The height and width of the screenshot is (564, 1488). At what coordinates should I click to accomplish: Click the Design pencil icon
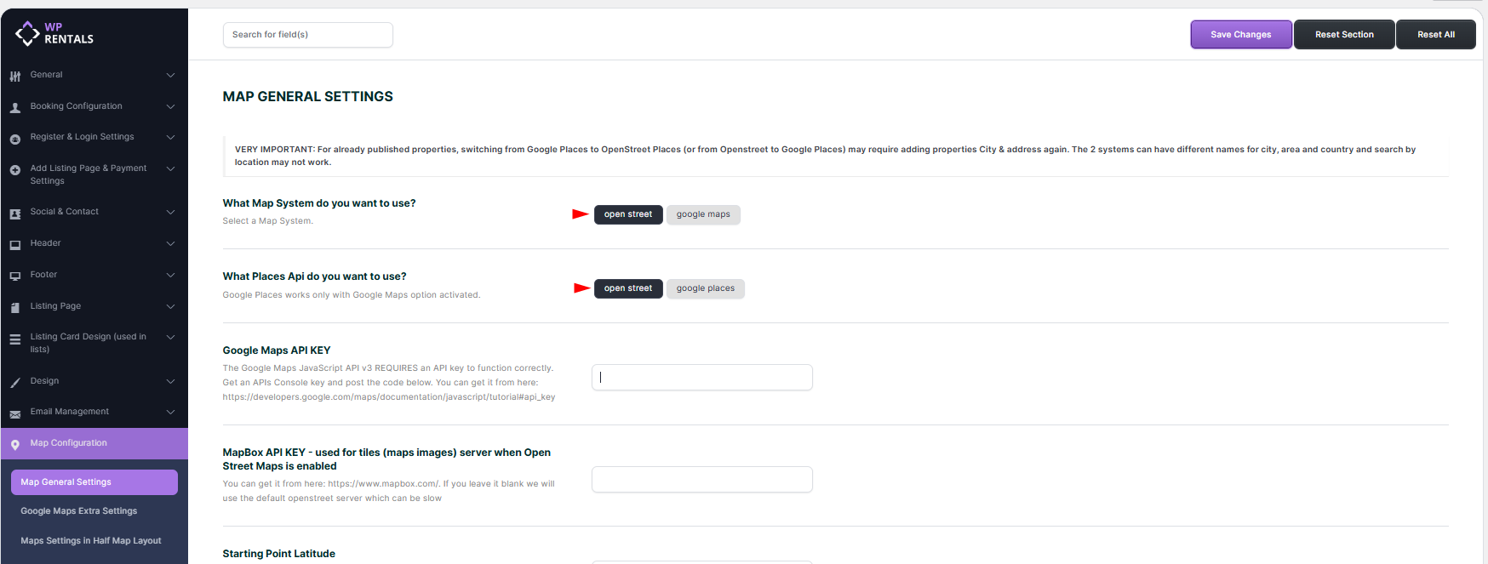(x=15, y=382)
